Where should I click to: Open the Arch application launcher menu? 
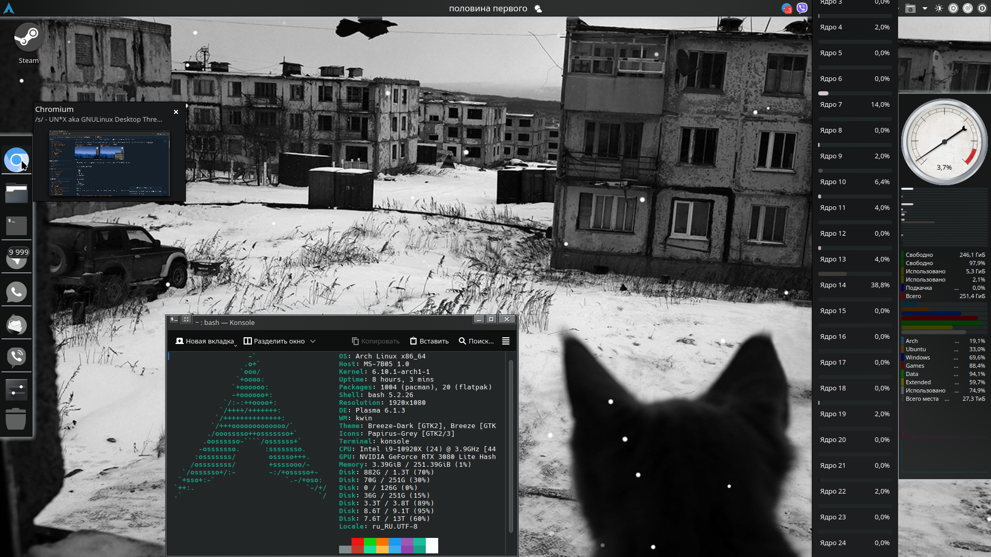tap(9, 8)
